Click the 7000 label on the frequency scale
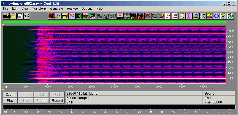 click(230, 47)
